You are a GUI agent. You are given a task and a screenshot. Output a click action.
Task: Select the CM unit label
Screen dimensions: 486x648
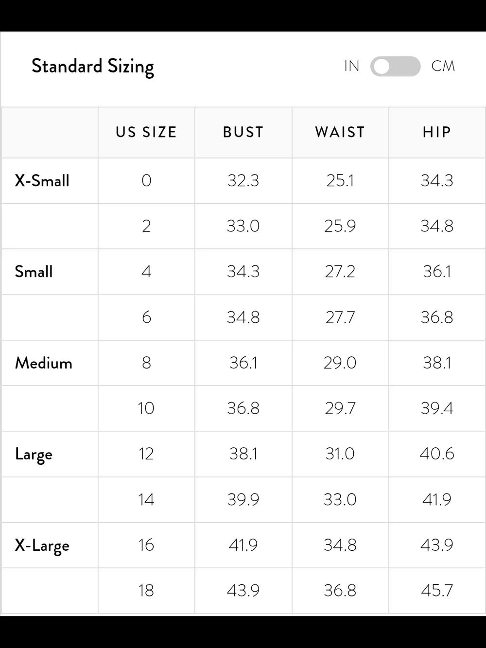tap(443, 66)
